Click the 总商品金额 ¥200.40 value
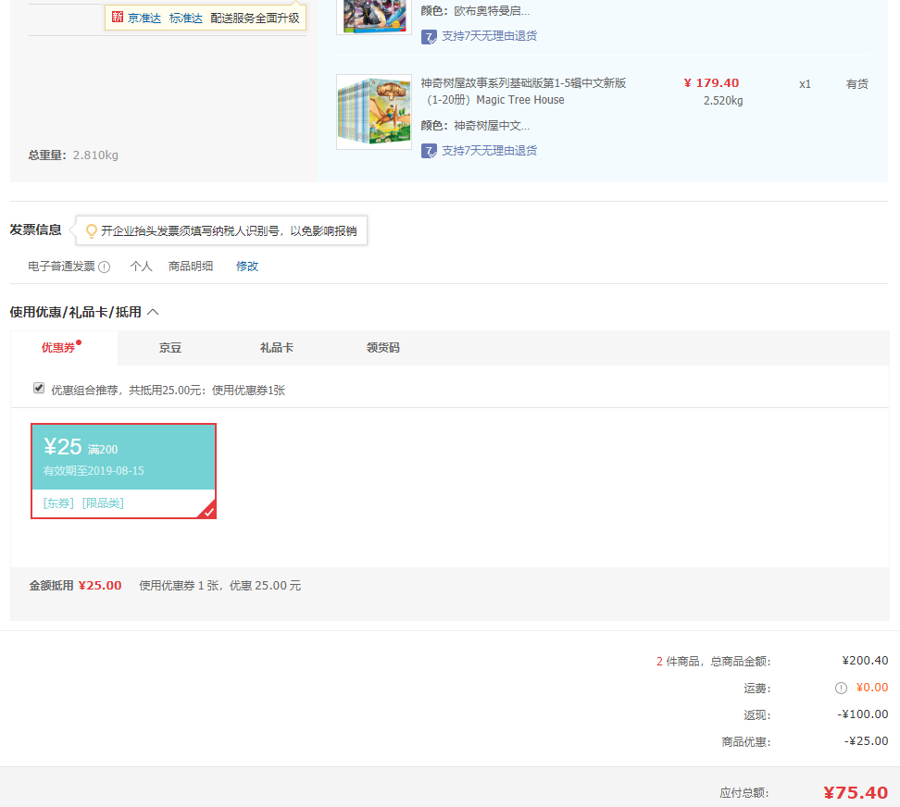The image size is (900, 807). pos(865,661)
